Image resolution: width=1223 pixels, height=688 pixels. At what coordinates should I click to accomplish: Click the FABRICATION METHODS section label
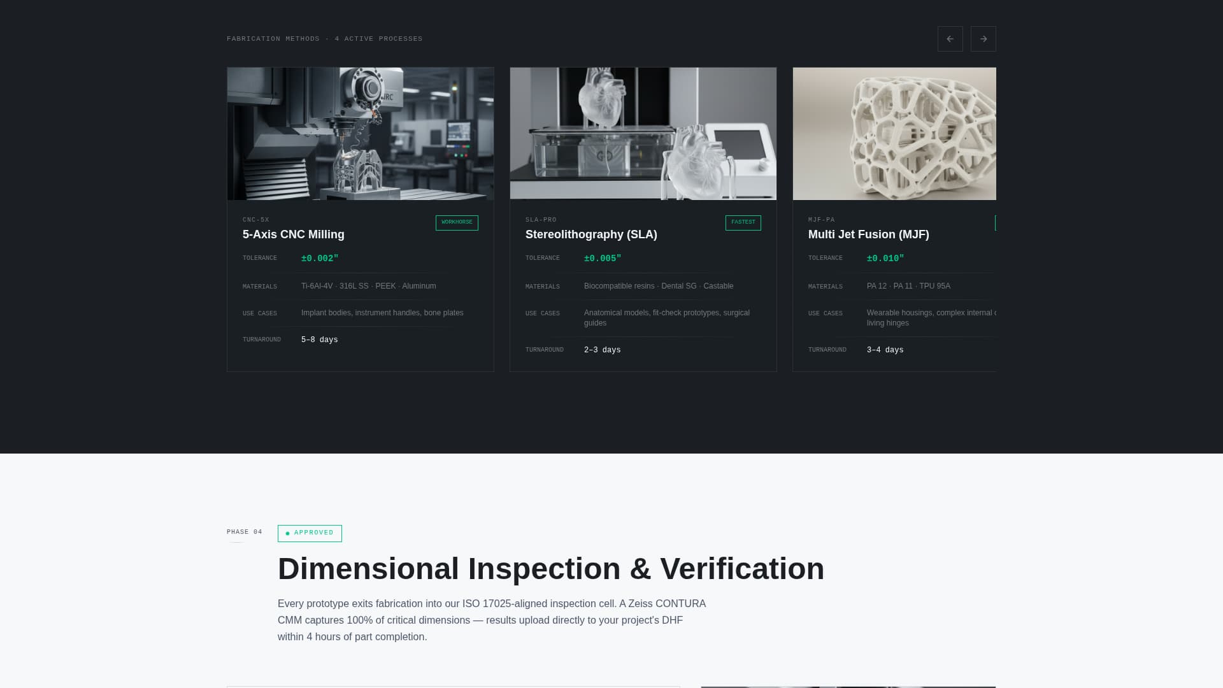pos(273,38)
